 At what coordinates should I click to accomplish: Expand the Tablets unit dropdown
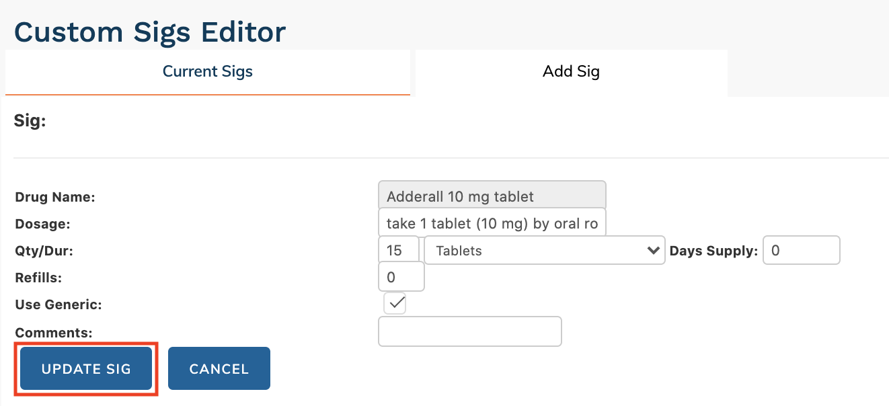545,251
